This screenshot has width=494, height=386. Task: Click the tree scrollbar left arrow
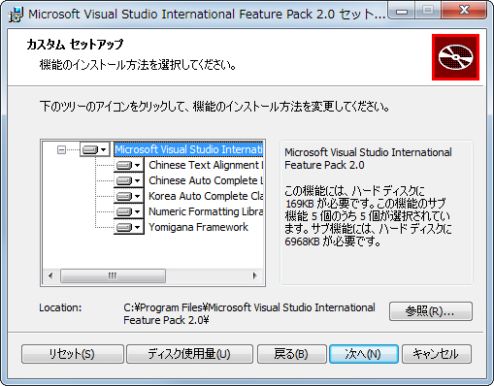50,276
